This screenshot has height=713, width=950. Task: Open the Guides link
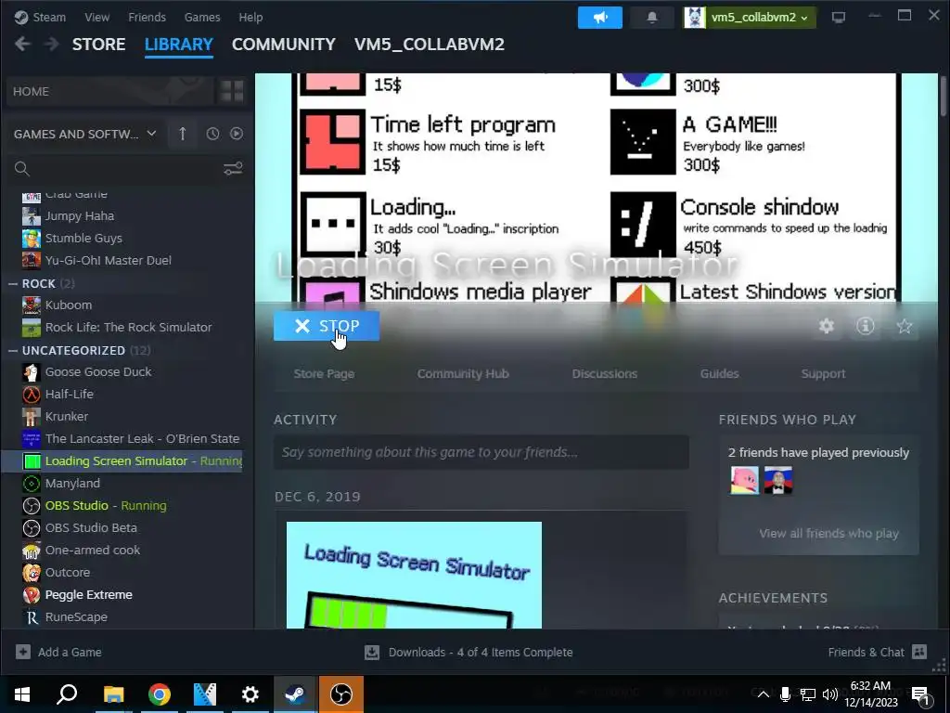point(719,374)
